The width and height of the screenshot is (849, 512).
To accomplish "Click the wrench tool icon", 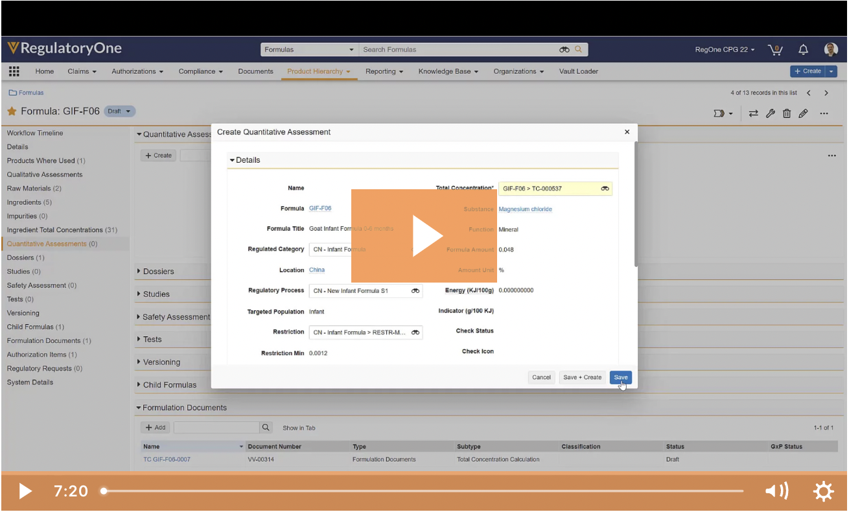I will pyautogui.click(x=770, y=113).
